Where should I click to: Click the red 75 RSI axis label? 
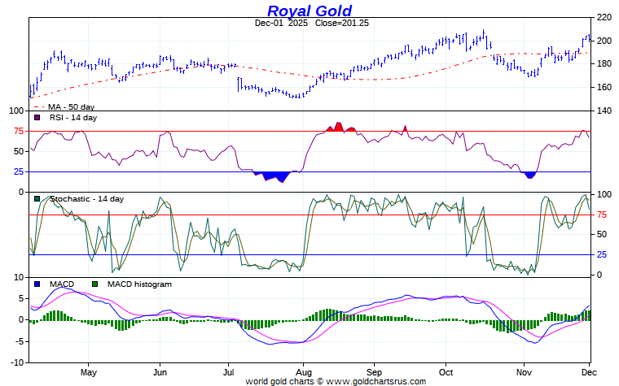tap(19, 131)
